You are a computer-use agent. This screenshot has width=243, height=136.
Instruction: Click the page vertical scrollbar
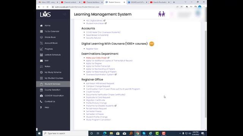pos(206,74)
